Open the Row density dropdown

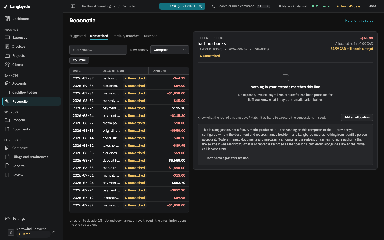[170, 50]
